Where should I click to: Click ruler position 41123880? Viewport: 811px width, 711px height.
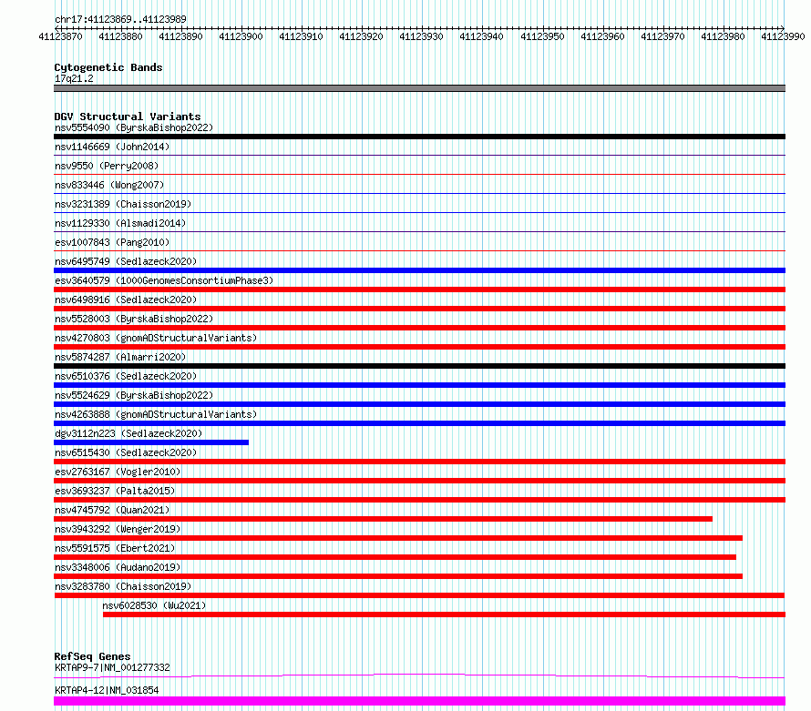[120, 36]
